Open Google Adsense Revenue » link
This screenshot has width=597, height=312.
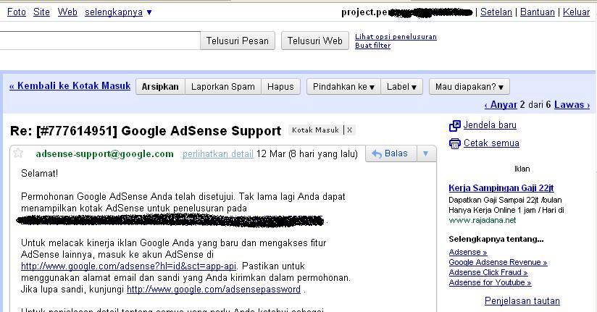pyautogui.click(x=498, y=262)
